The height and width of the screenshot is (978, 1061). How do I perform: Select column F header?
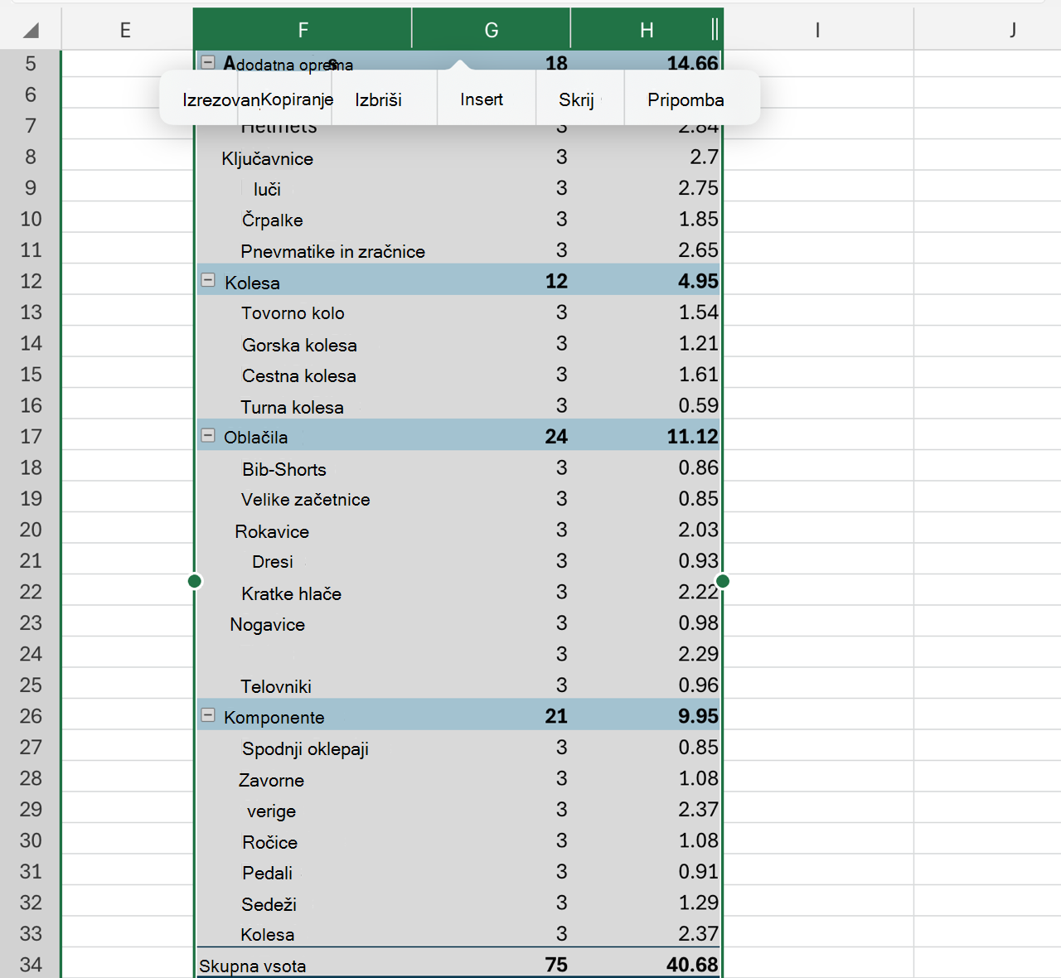[303, 31]
